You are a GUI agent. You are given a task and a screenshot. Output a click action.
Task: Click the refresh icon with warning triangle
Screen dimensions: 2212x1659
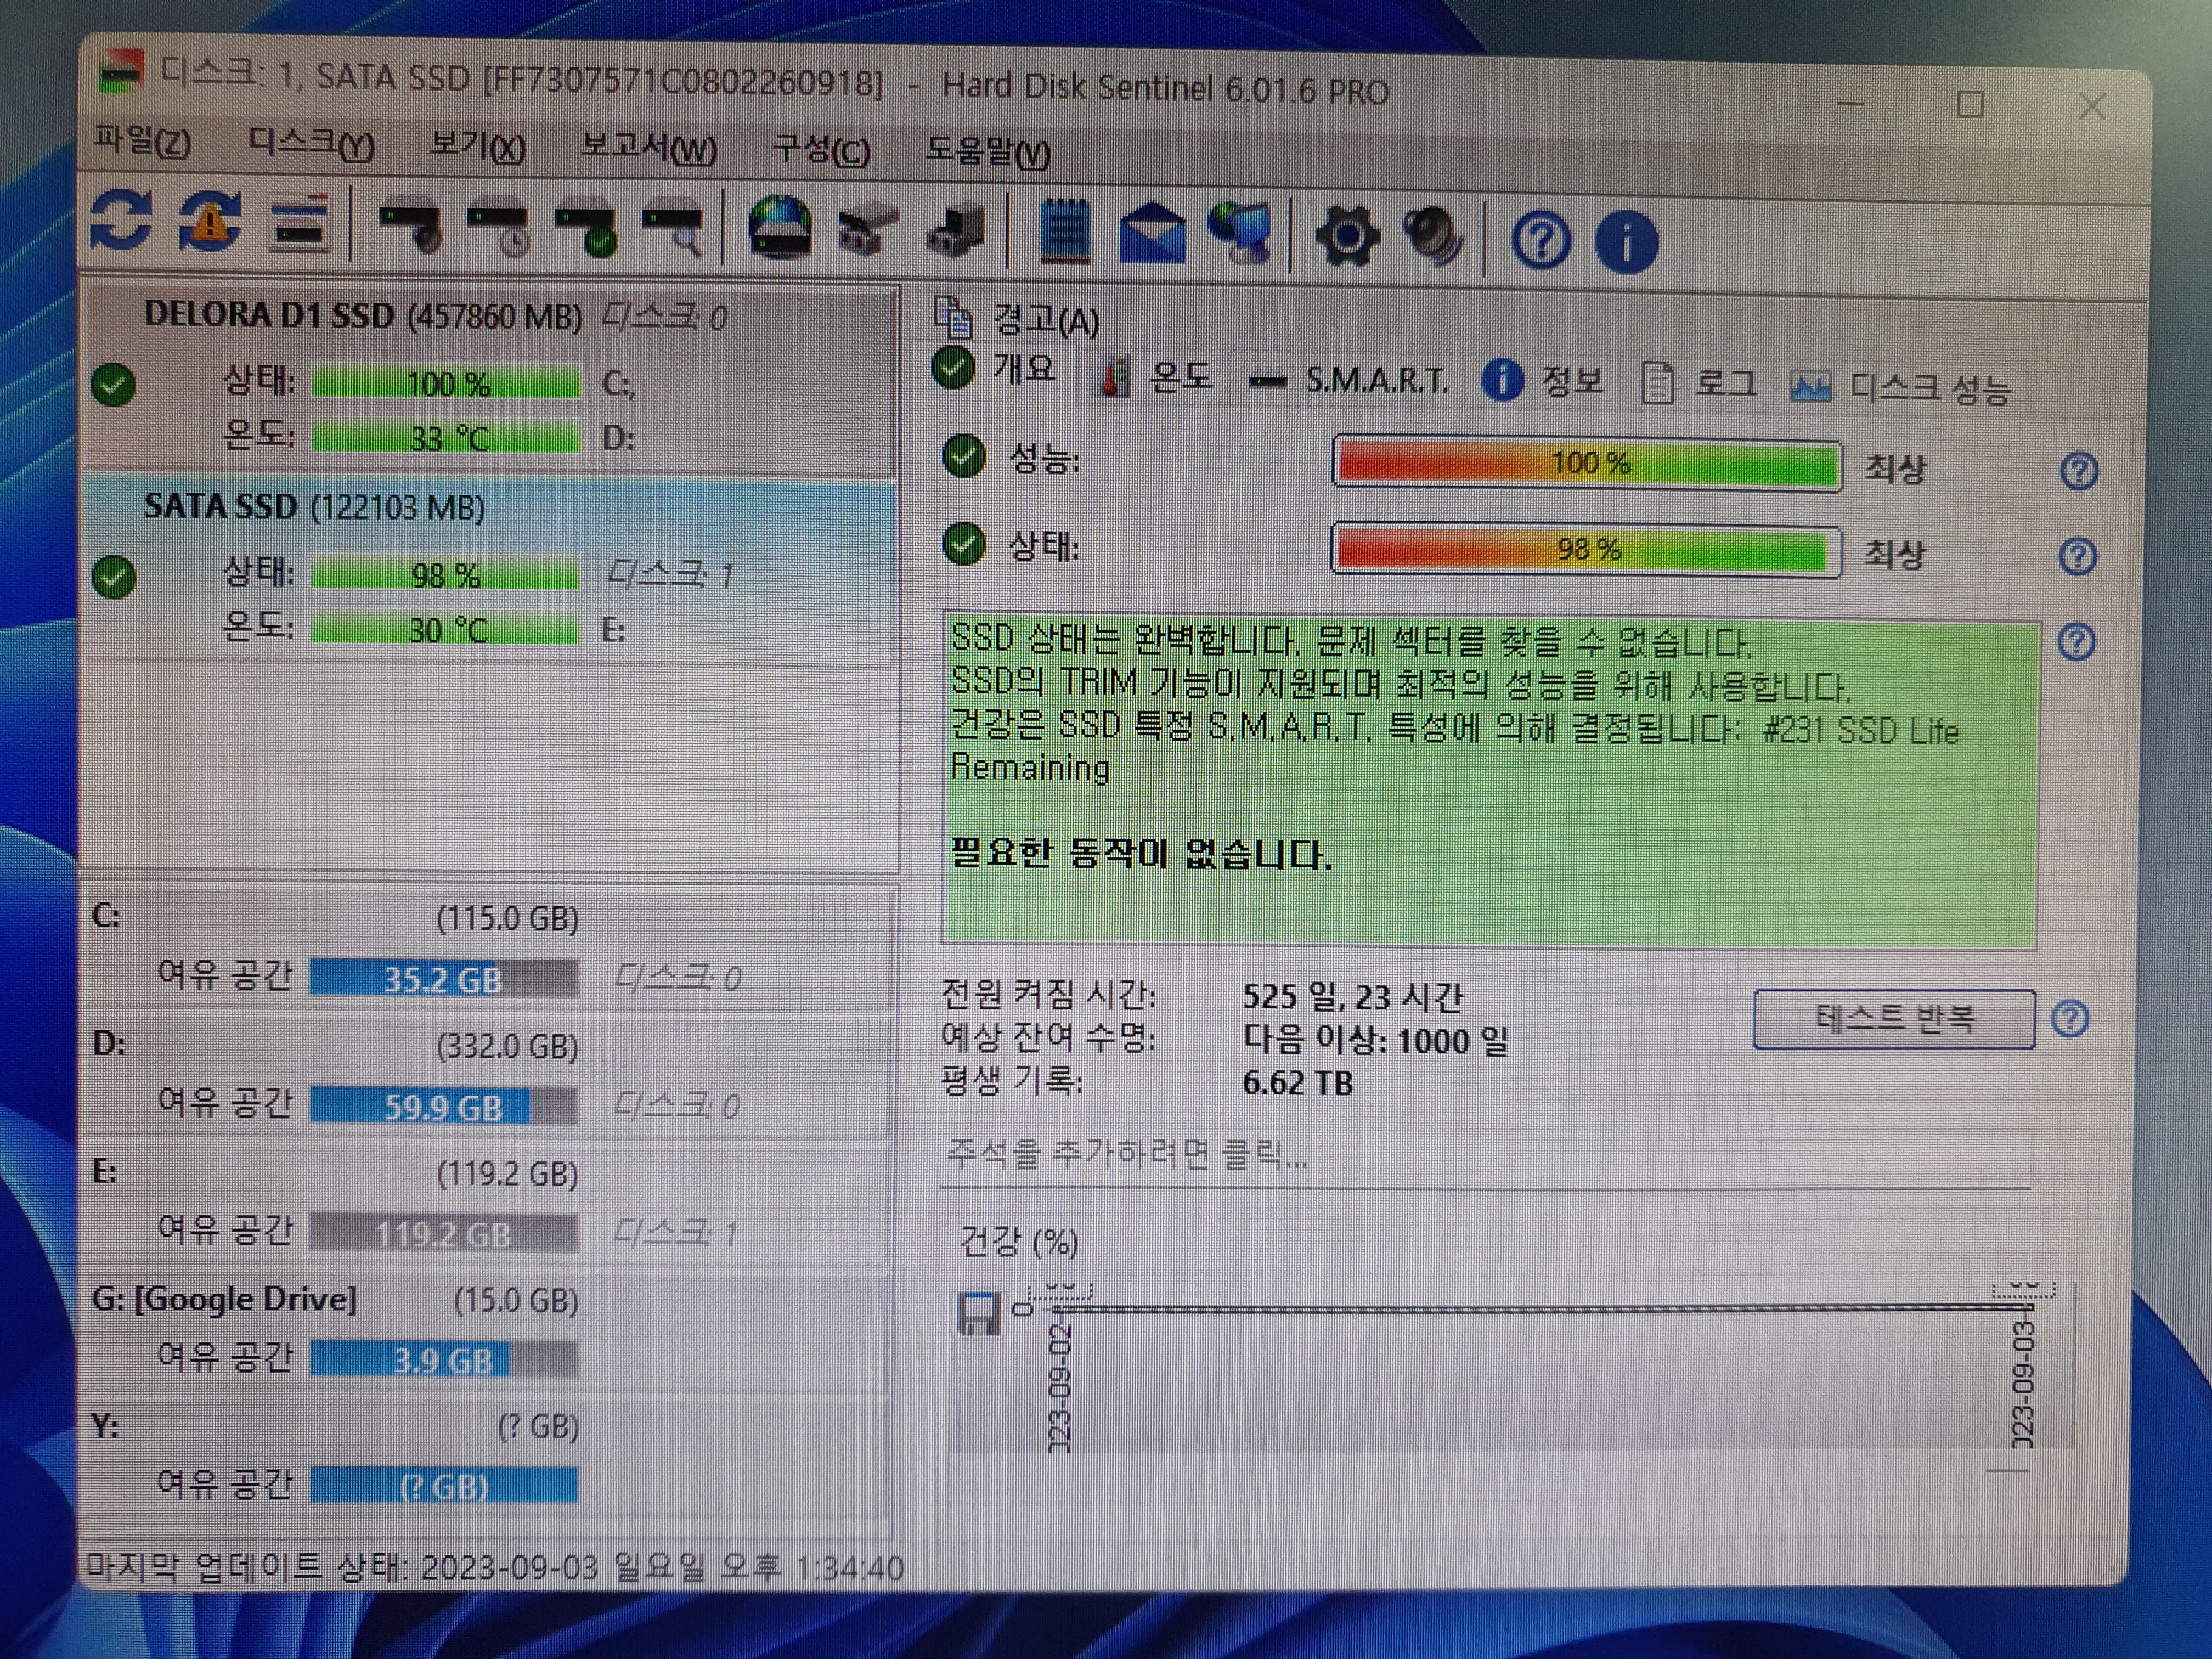209,221
